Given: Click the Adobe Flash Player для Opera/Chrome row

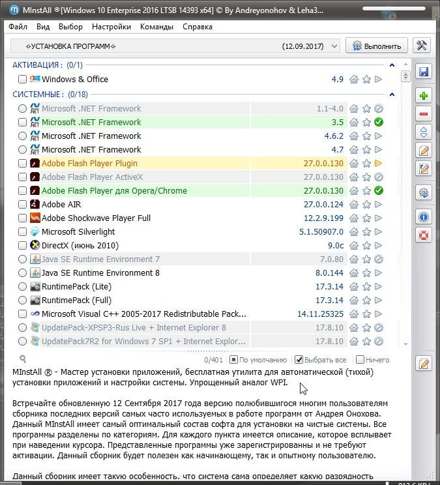Looking at the screenshot, I should tap(199, 190).
